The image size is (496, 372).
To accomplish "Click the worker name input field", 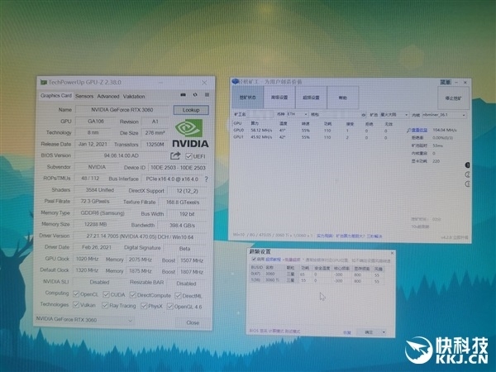I will coord(260,114).
